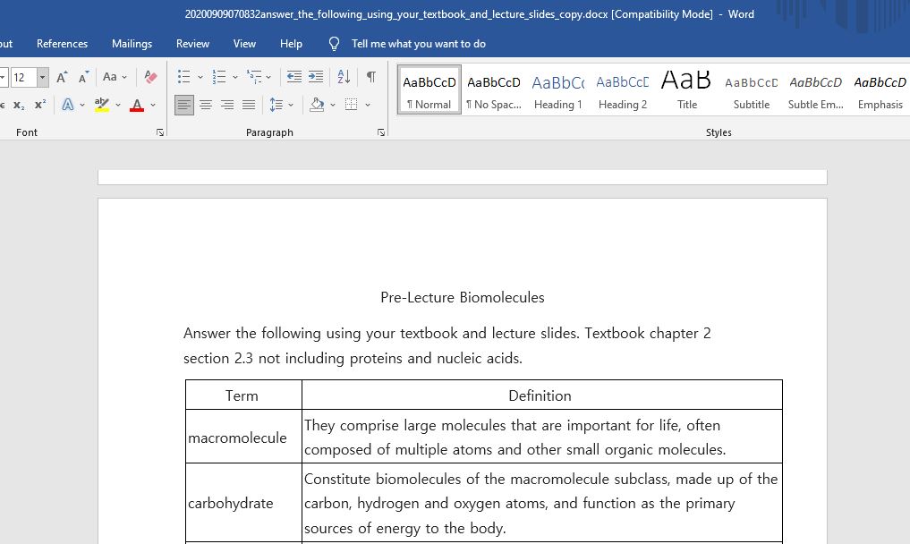Click in the font size box
The image size is (910, 544).
[x=22, y=77]
